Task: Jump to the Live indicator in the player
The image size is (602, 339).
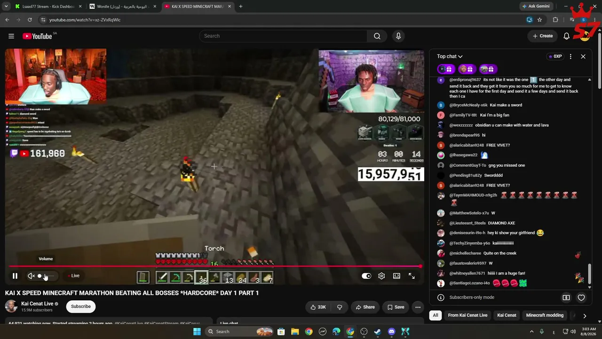Action: pyautogui.click(x=73, y=276)
